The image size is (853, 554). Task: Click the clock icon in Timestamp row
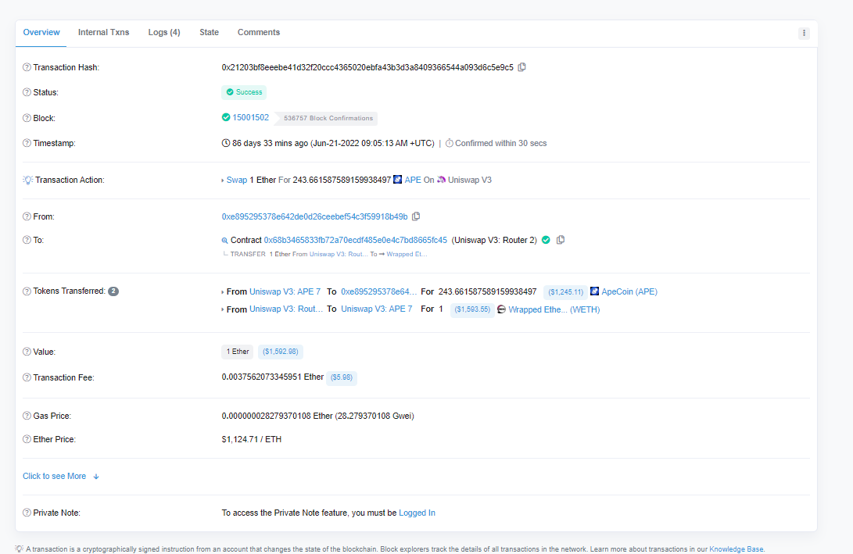coord(226,143)
